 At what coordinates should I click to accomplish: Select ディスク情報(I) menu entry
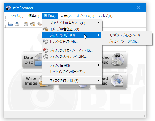coord(72,65)
